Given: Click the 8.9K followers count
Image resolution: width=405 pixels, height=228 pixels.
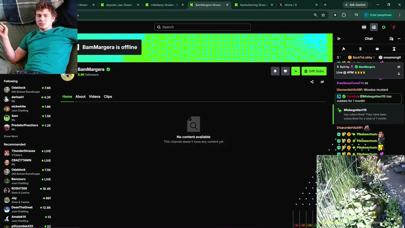Looking at the screenshot, I should pyautogui.click(x=88, y=75).
